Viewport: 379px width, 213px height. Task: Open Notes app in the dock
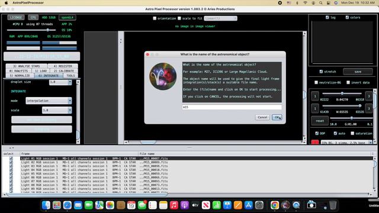pos(163,205)
